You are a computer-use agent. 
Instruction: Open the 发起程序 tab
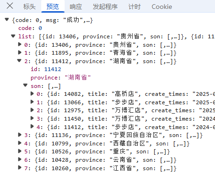105,7
